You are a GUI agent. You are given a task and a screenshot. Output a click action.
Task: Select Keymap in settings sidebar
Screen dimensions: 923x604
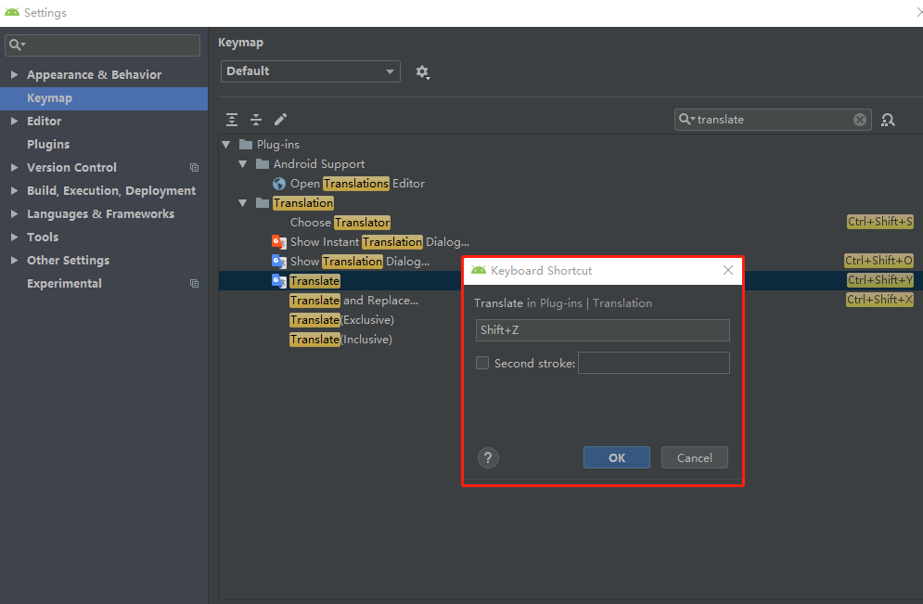pos(104,98)
